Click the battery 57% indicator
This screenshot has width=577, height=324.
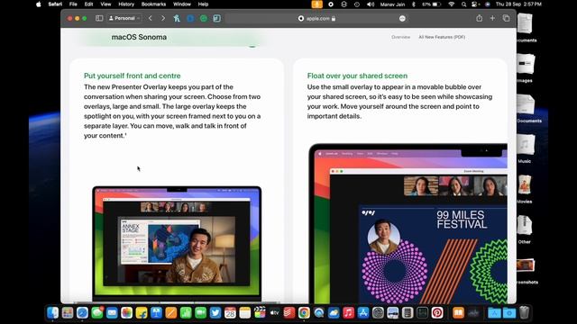tap(431, 4)
